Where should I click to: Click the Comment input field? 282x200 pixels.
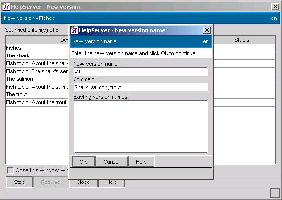140,87
